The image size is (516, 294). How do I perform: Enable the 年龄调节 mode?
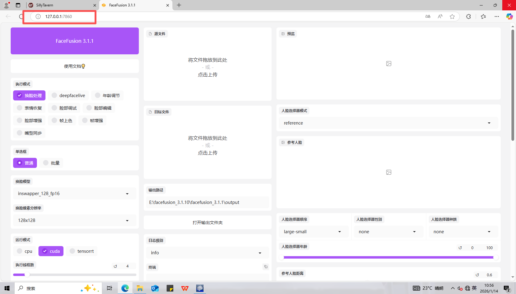point(107,96)
